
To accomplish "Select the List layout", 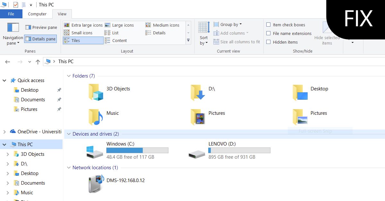I will tap(115, 32).
